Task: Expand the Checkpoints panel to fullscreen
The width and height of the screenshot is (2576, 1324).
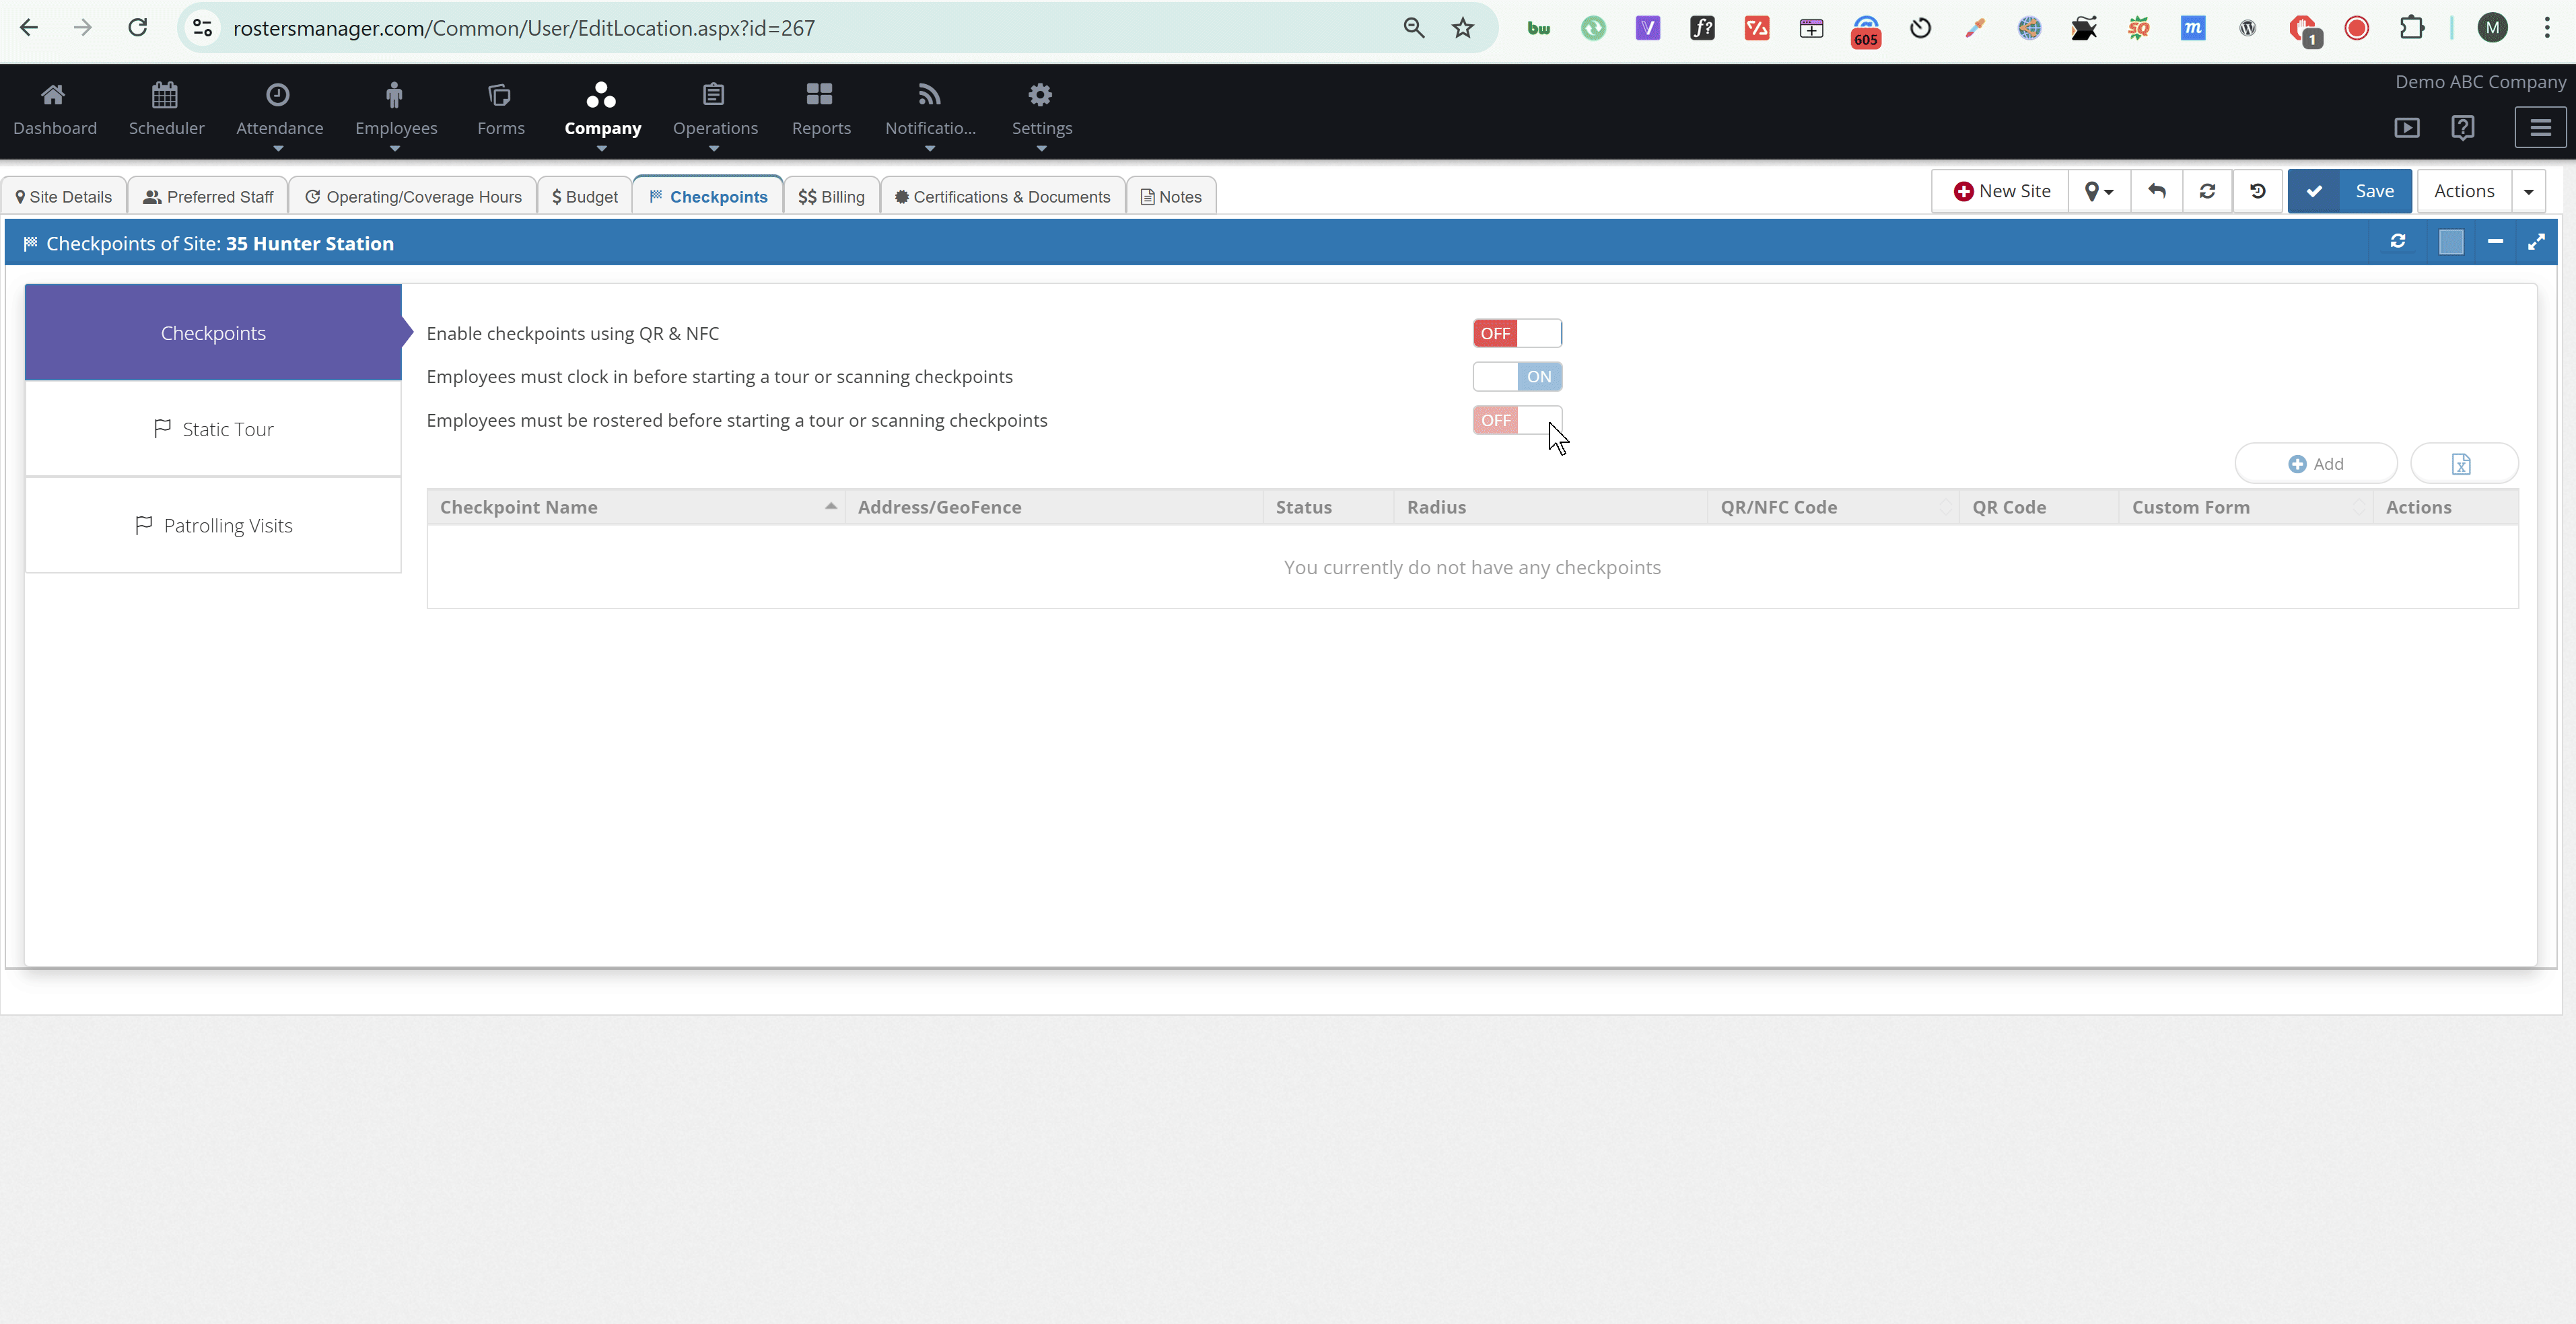Action: (x=2536, y=242)
